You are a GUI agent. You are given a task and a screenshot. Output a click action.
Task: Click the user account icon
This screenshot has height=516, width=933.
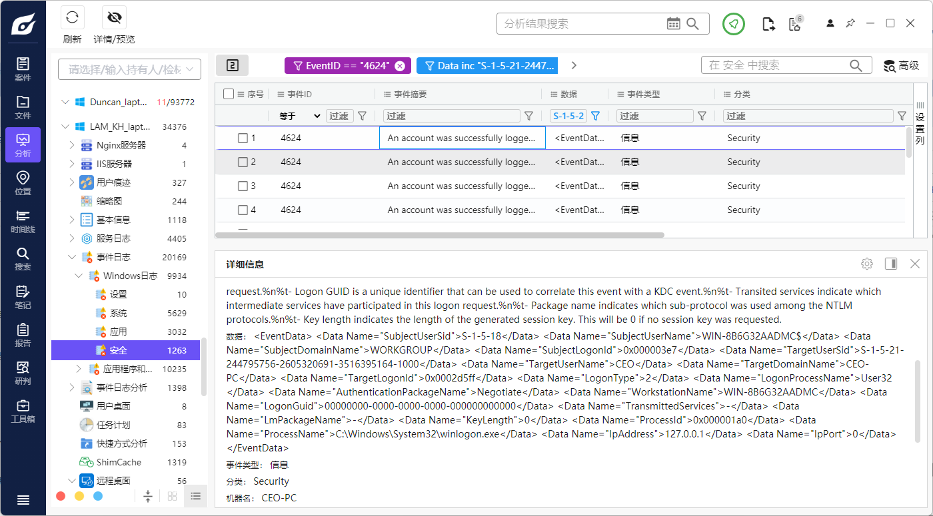click(x=830, y=23)
